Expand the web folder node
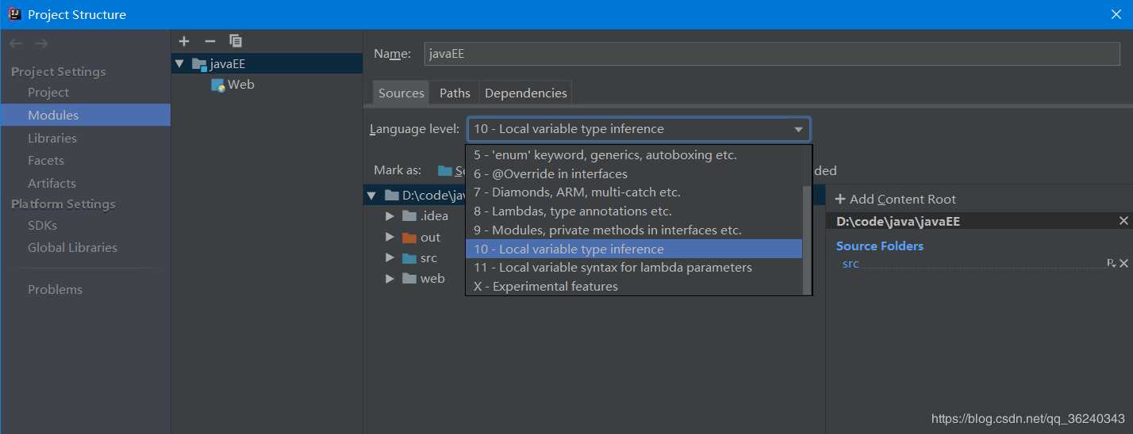 390,278
